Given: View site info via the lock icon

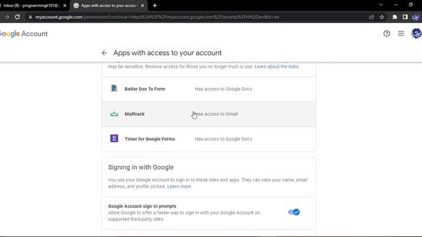Looking at the screenshot, I should [30, 17].
